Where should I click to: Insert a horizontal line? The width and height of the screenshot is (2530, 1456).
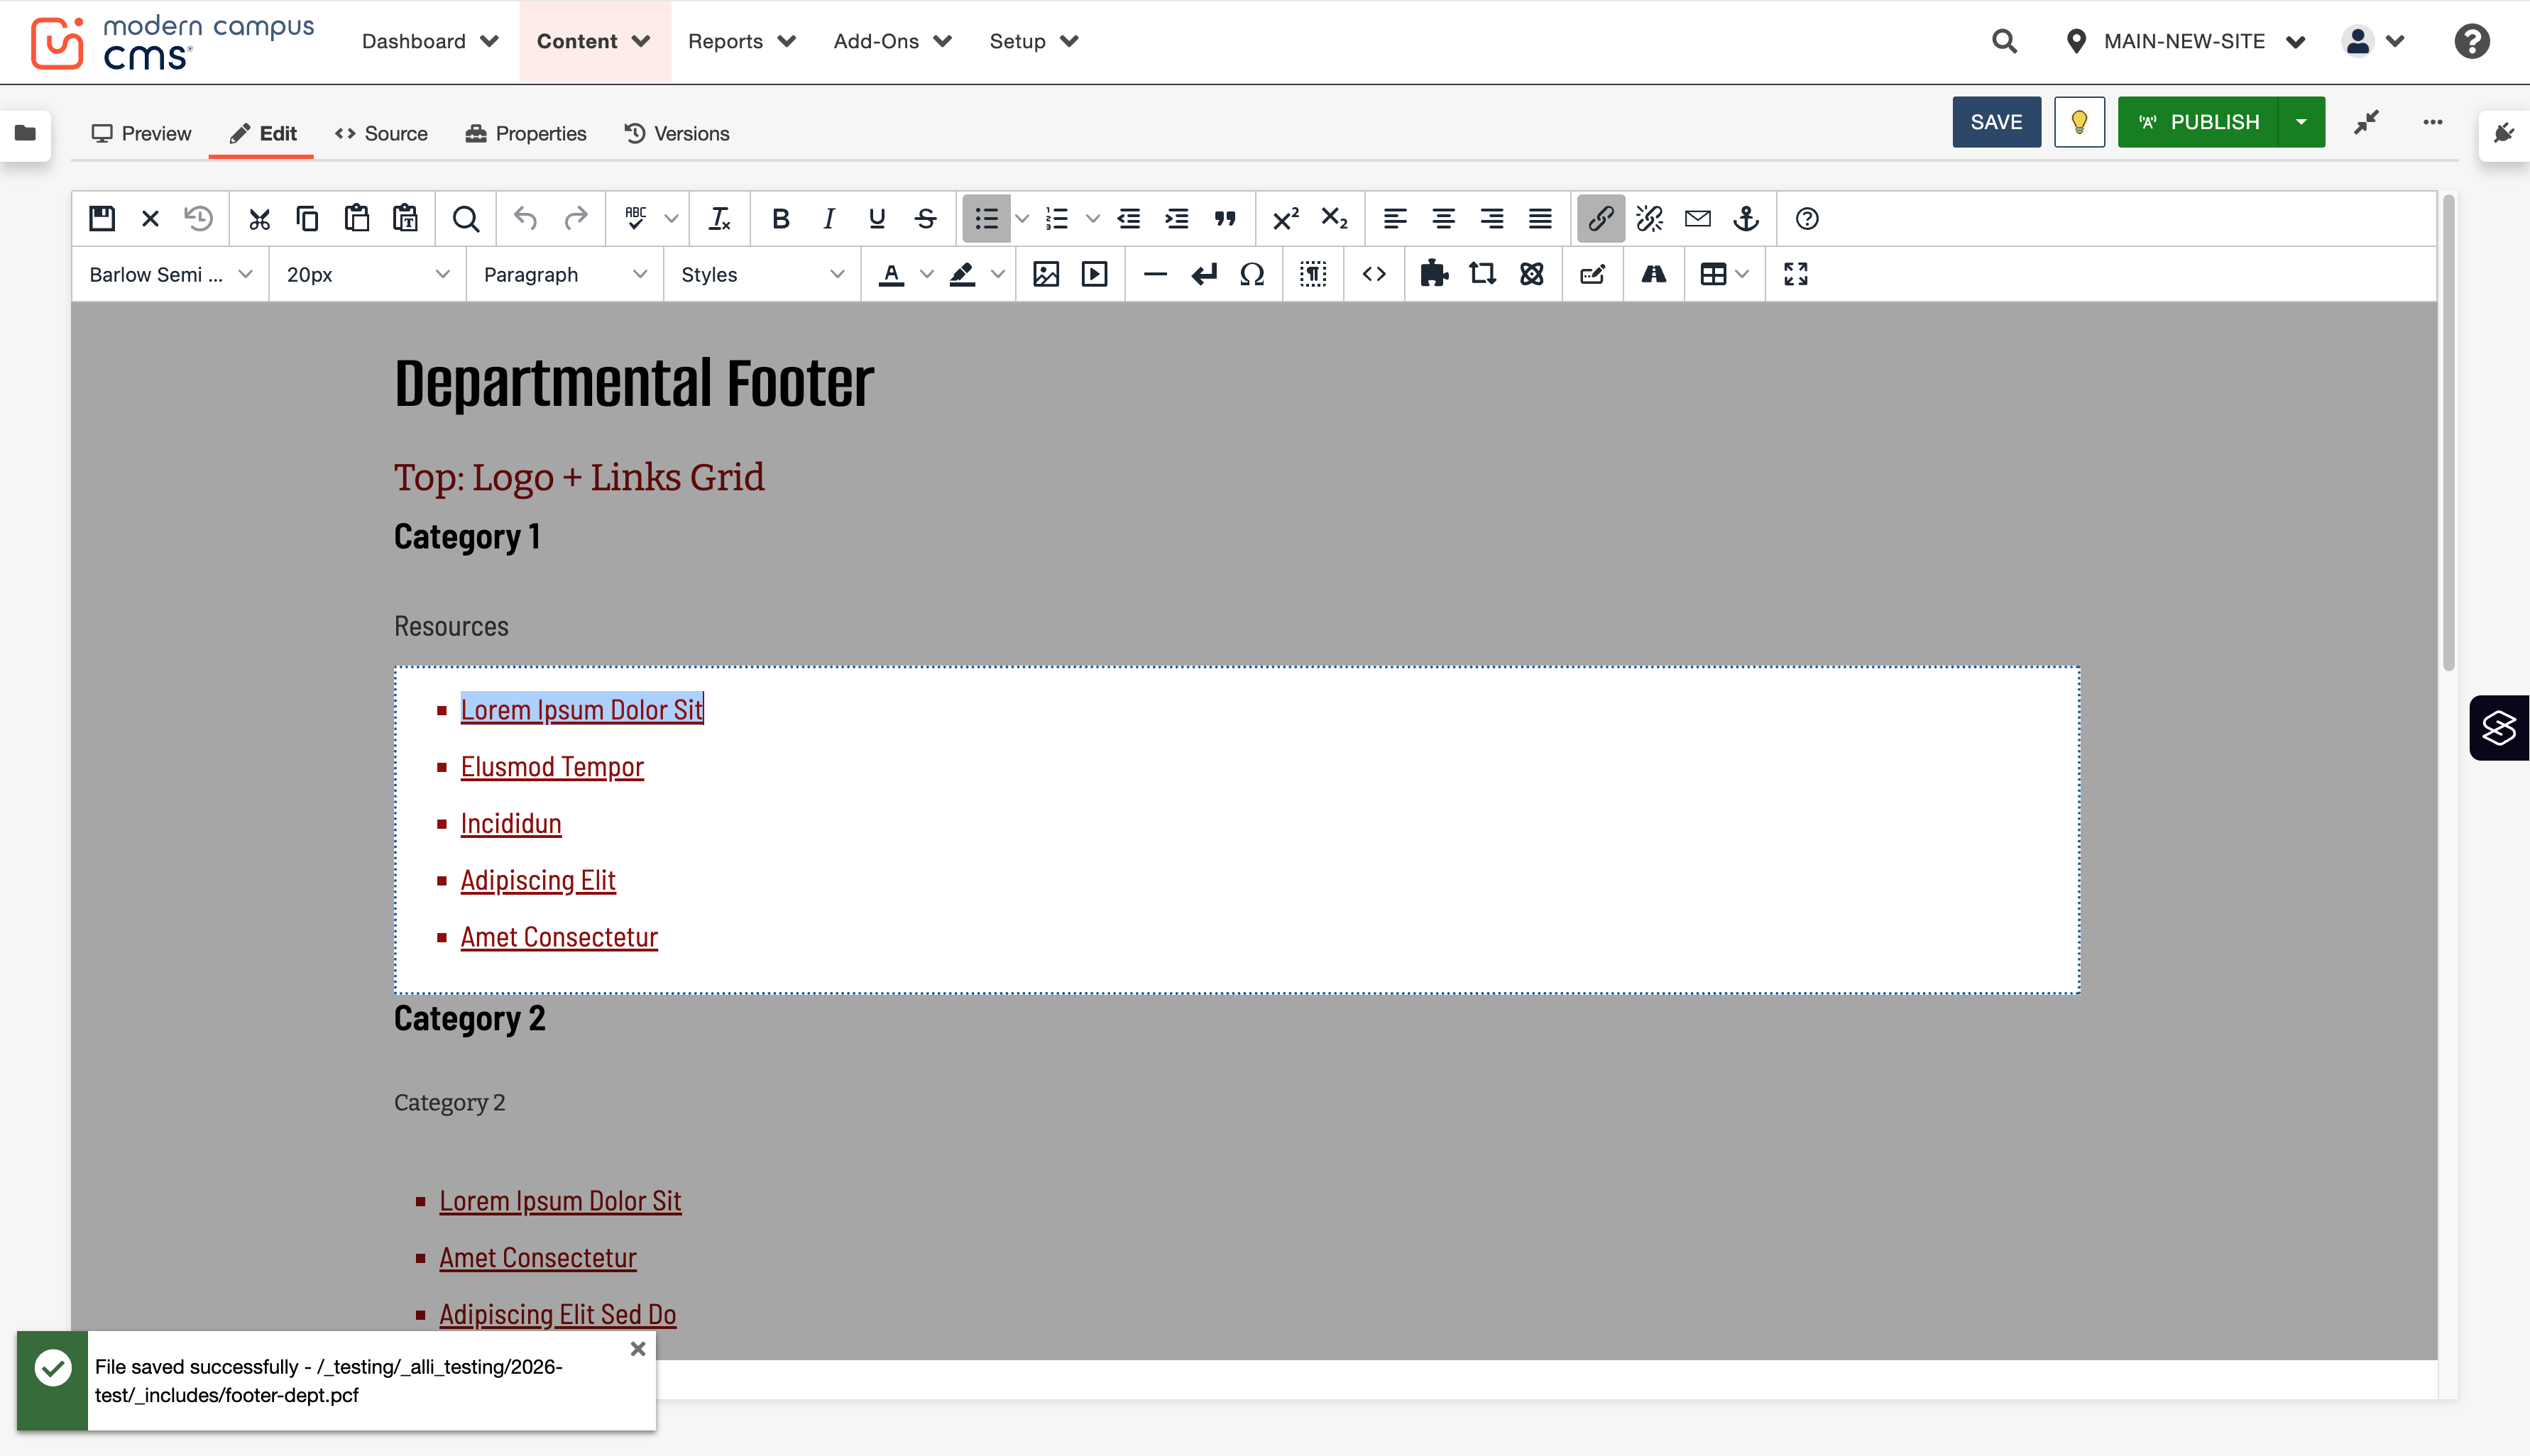pos(1154,274)
